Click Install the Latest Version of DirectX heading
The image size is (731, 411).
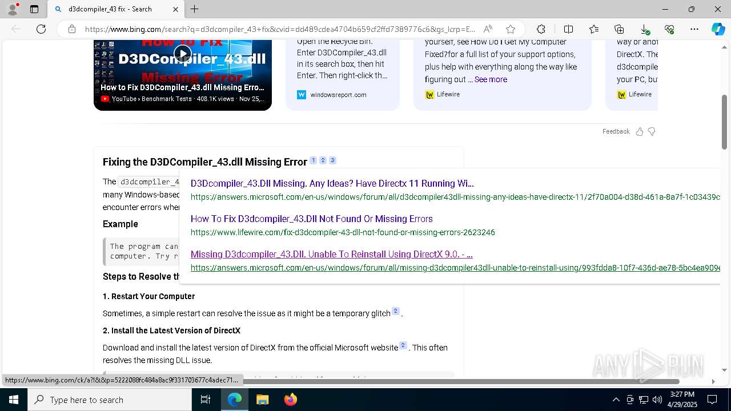pos(171,331)
